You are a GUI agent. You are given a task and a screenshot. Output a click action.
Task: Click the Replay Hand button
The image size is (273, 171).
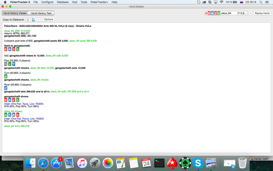point(262,13)
